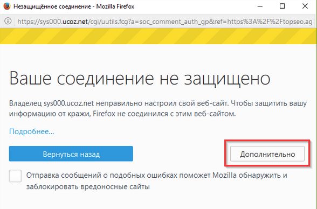Screen dimensions: 317x209
Task: Click the Firefox logo in title bar
Action: [7, 6]
